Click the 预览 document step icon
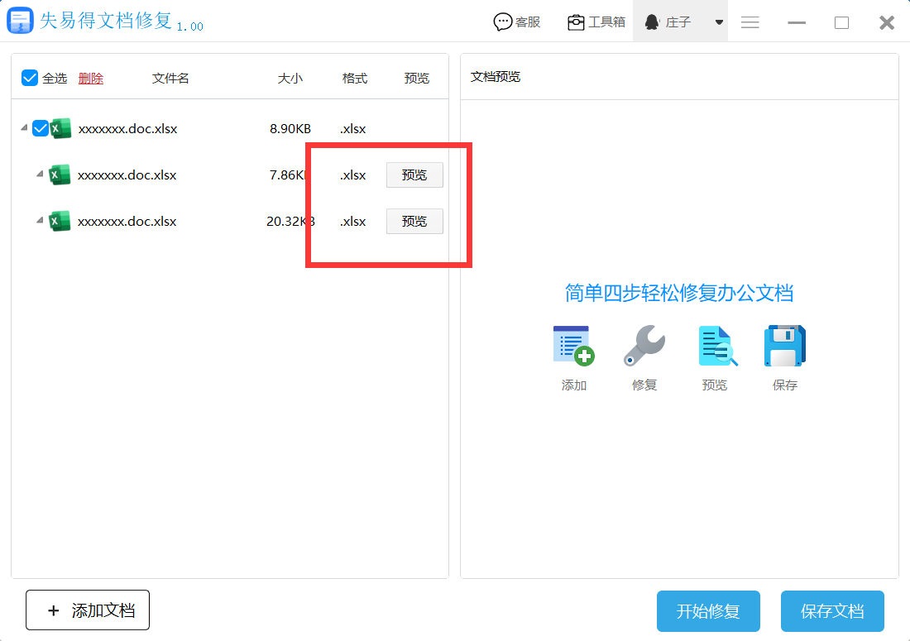This screenshot has height=641, width=910. [x=717, y=346]
